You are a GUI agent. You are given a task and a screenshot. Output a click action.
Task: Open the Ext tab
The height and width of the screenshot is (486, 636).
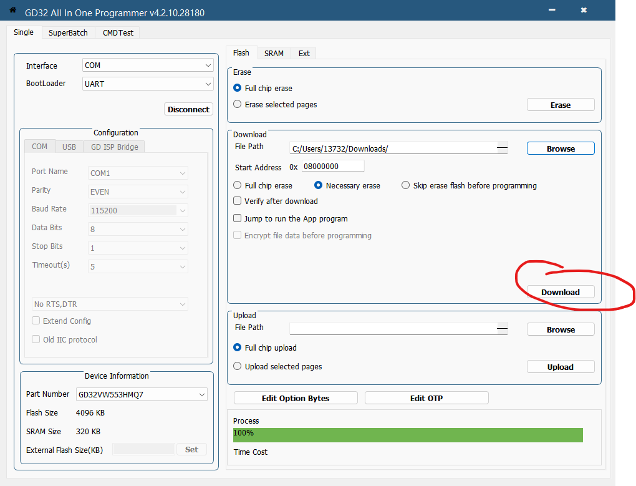point(304,53)
